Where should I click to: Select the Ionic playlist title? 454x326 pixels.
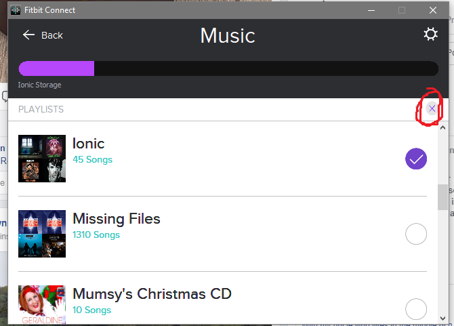coord(89,144)
